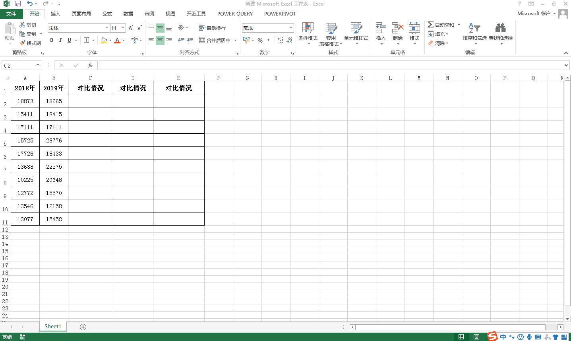Expand the formula bar
This screenshot has width=571, height=341.
pyautogui.click(x=566, y=65)
